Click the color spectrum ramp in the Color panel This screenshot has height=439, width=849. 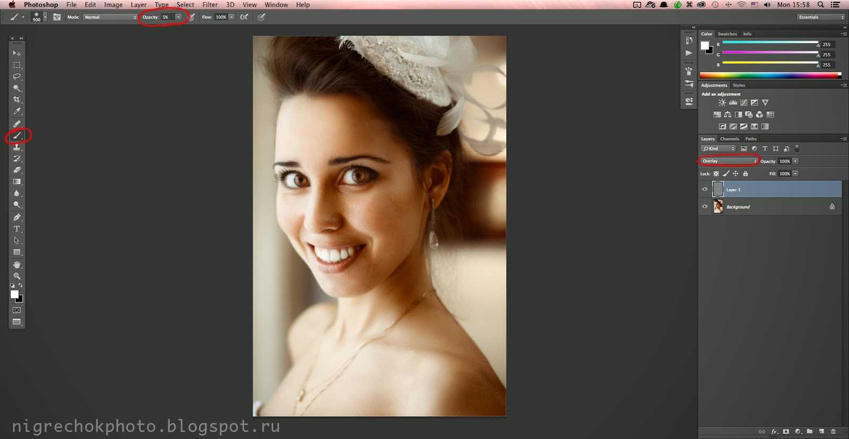tap(769, 75)
